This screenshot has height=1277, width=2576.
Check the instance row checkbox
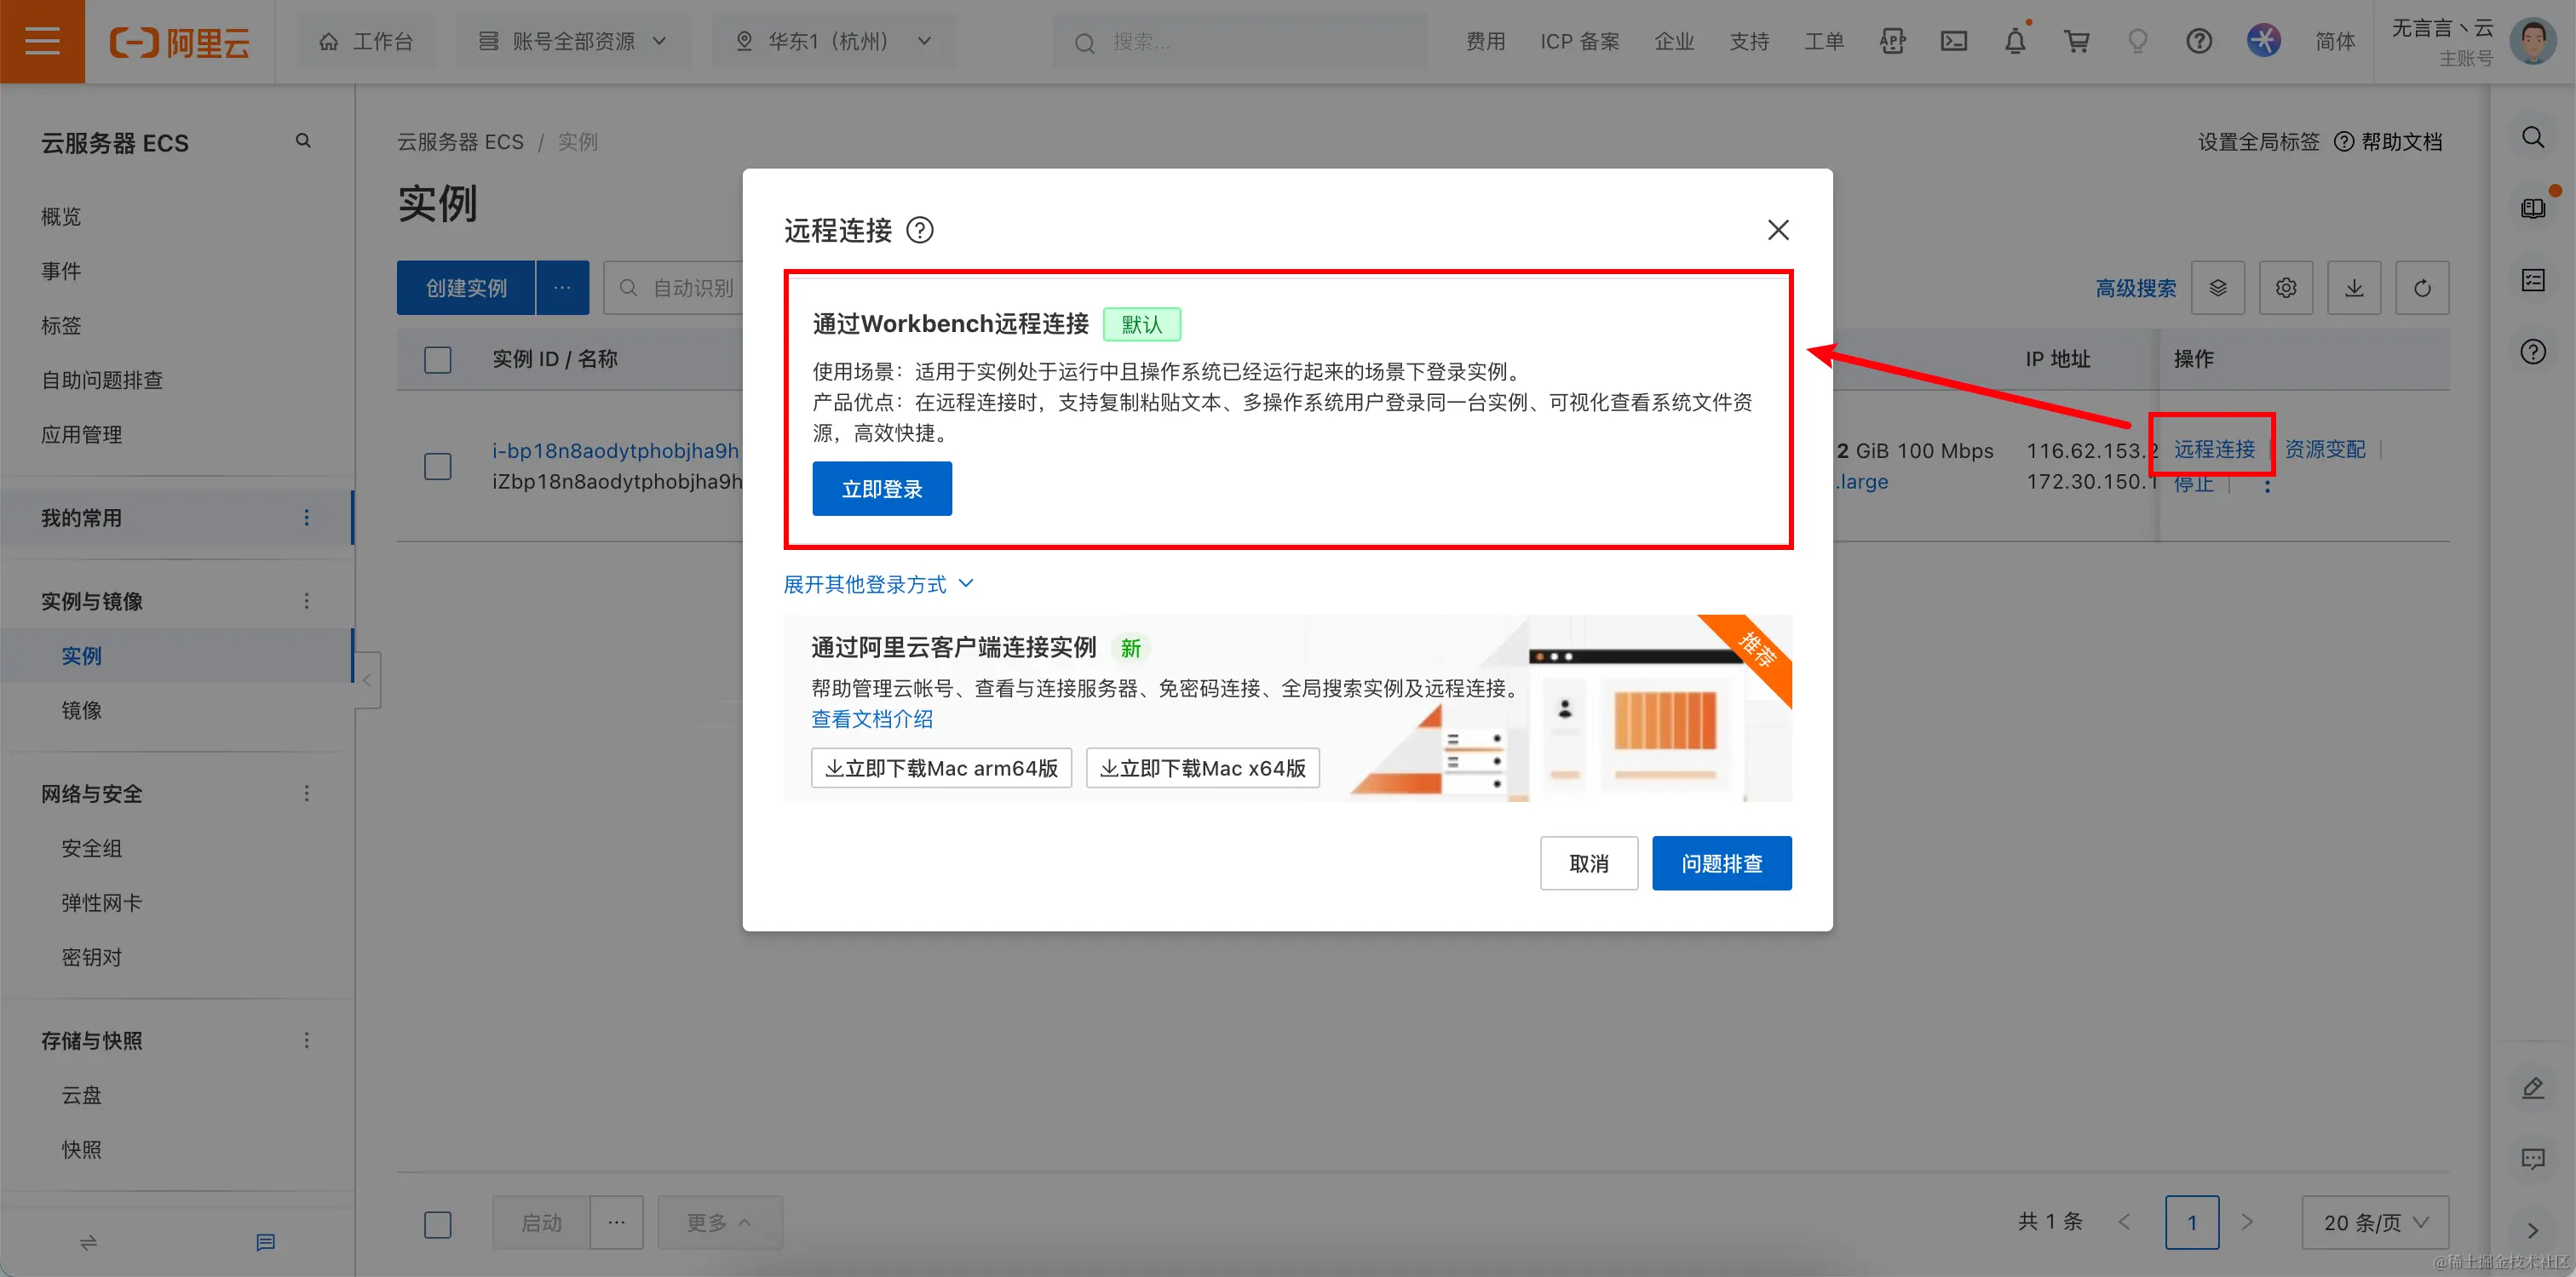pos(437,466)
